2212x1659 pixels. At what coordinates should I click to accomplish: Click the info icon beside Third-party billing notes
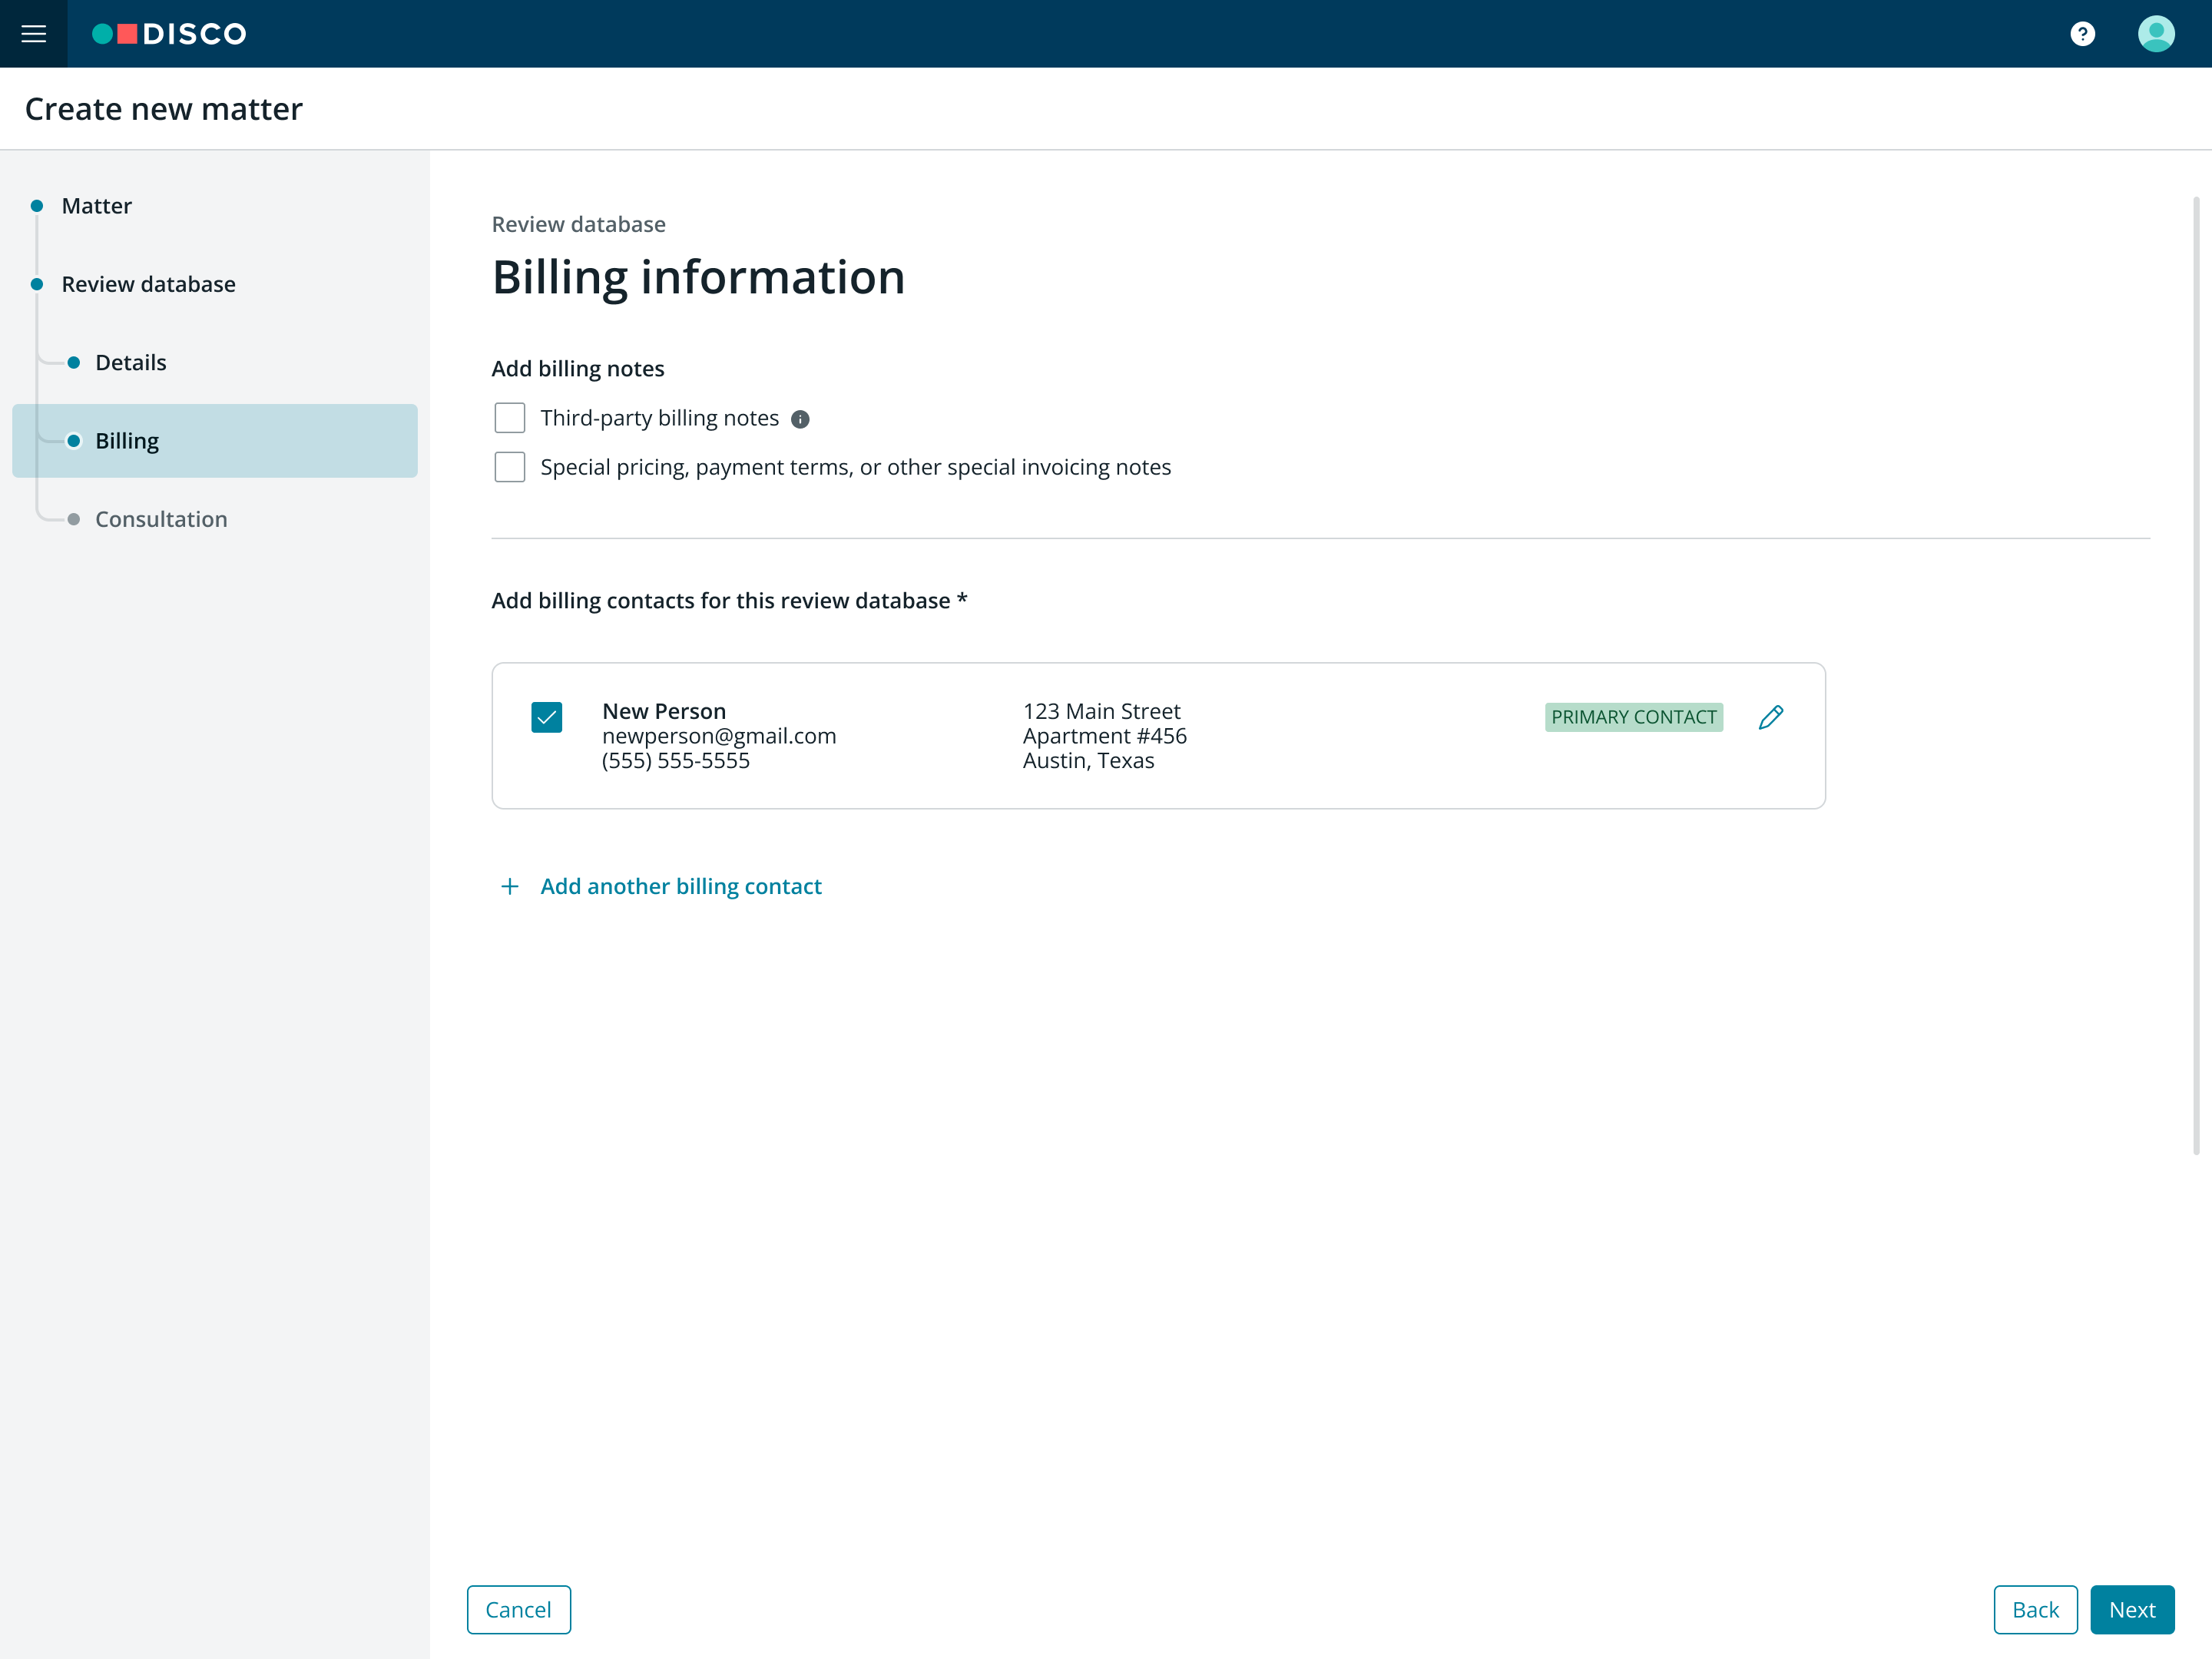[x=800, y=419]
